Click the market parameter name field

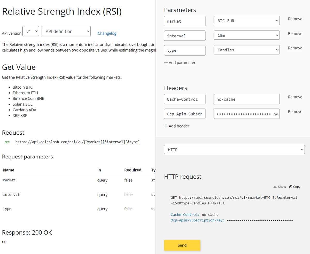[185, 21]
